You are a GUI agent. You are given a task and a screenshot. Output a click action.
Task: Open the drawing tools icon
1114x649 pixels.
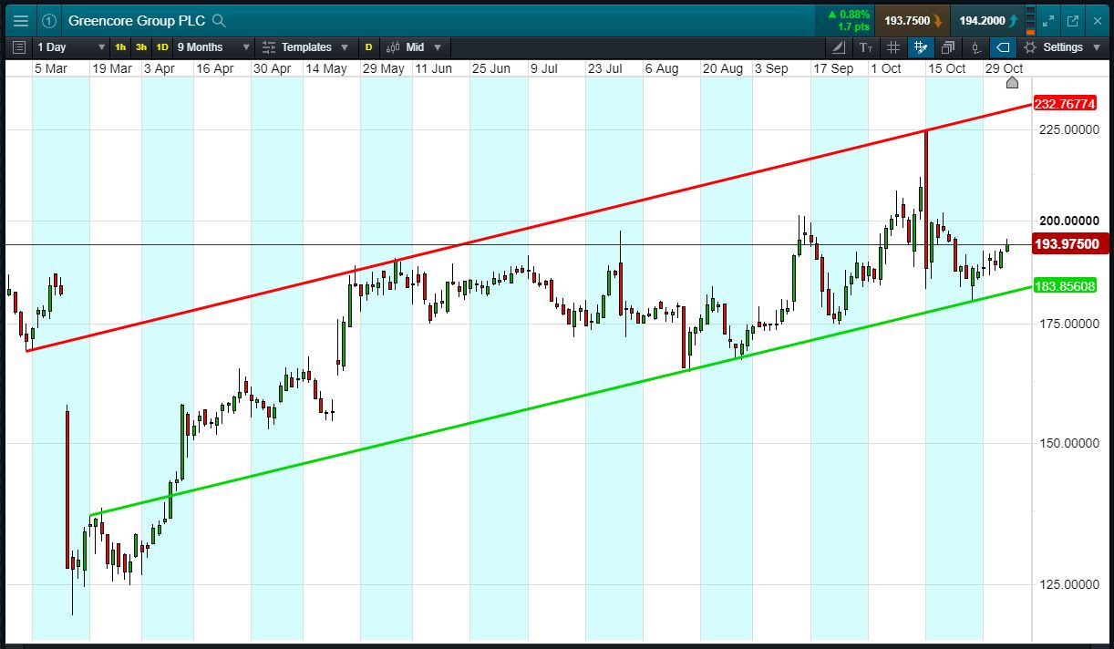coord(840,47)
